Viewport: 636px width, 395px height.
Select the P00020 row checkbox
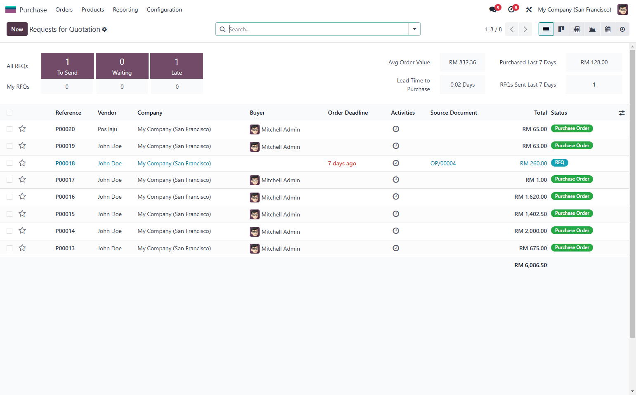point(9,129)
